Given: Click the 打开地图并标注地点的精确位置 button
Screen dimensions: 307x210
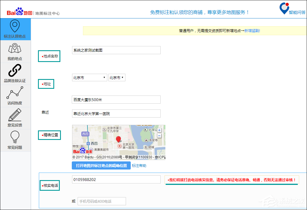Looking at the screenshot, I should [101, 165].
